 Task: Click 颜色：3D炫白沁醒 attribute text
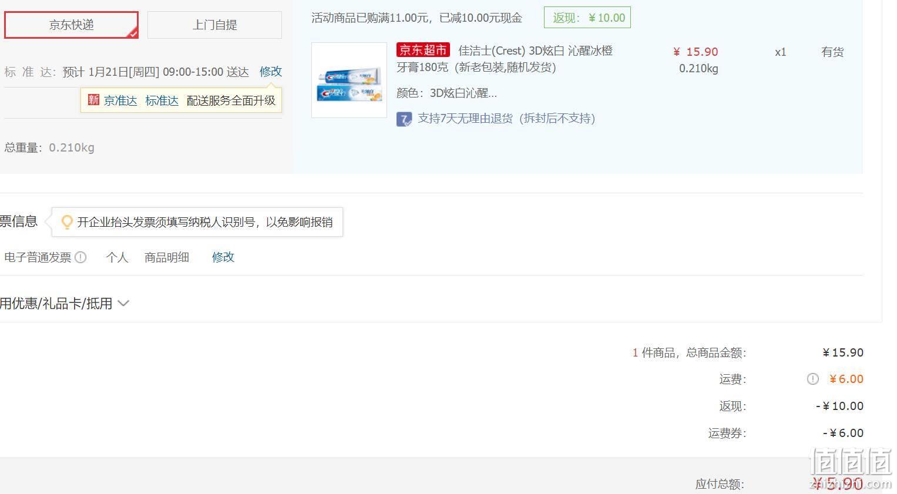[x=446, y=93]
